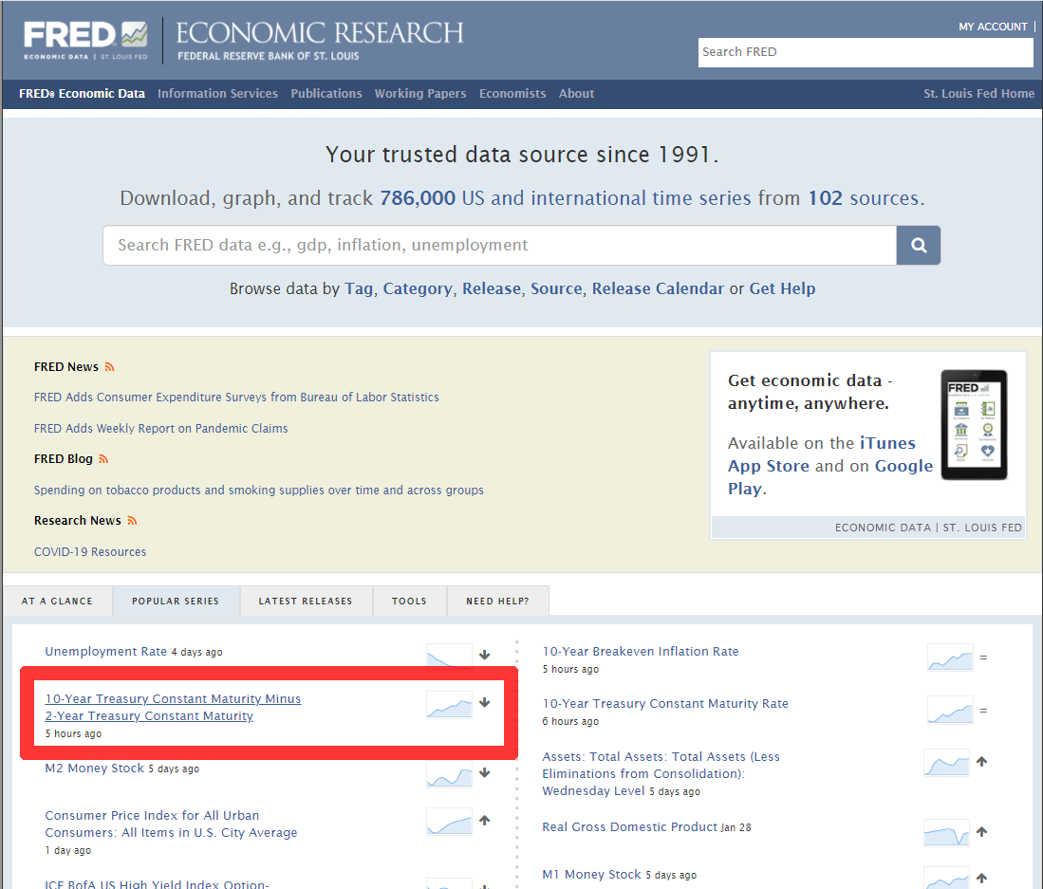The image size is (1043, 889).
Task: Click the Real Gross Domestic Product sparkline
Action: [x=946, y=832]
